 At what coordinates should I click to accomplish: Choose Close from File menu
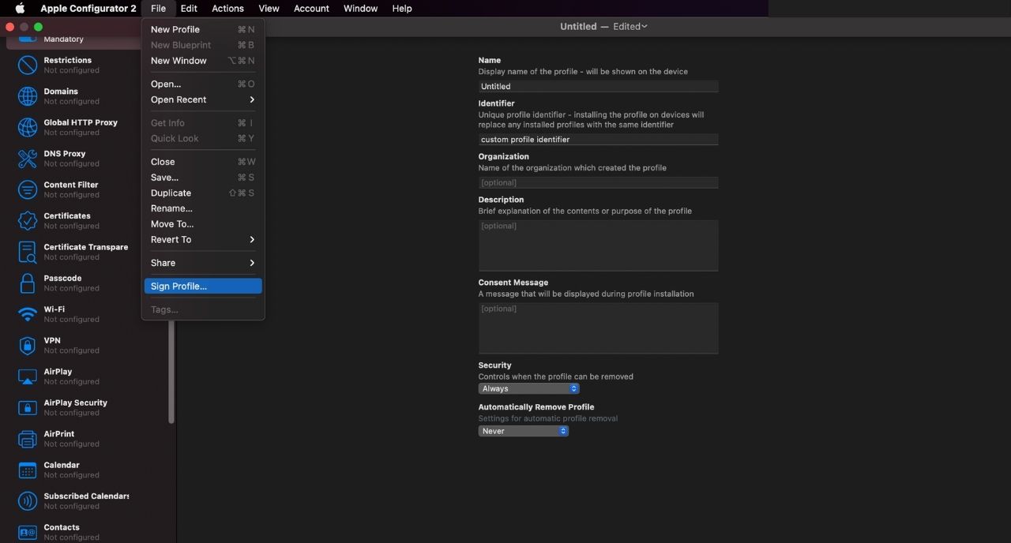tap(203, 162)
